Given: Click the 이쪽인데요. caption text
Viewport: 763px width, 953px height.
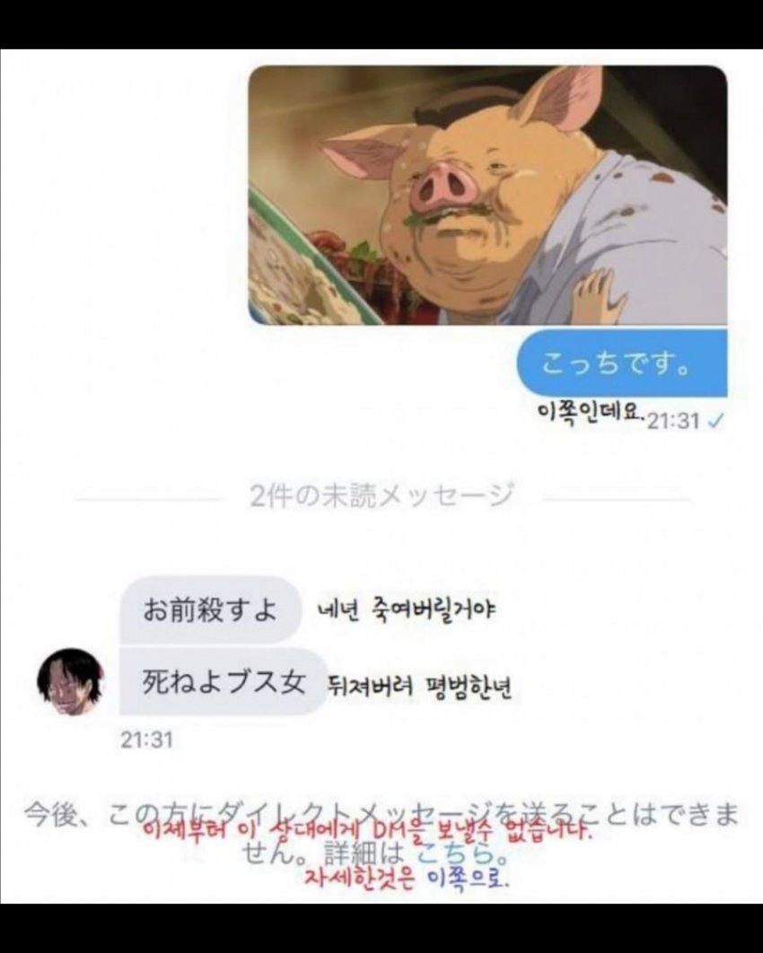Looking at the screenshot, I should pos(591,413).
